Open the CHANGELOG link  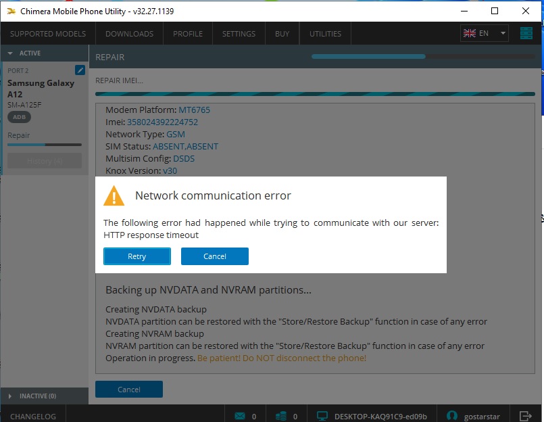point(33,417)
